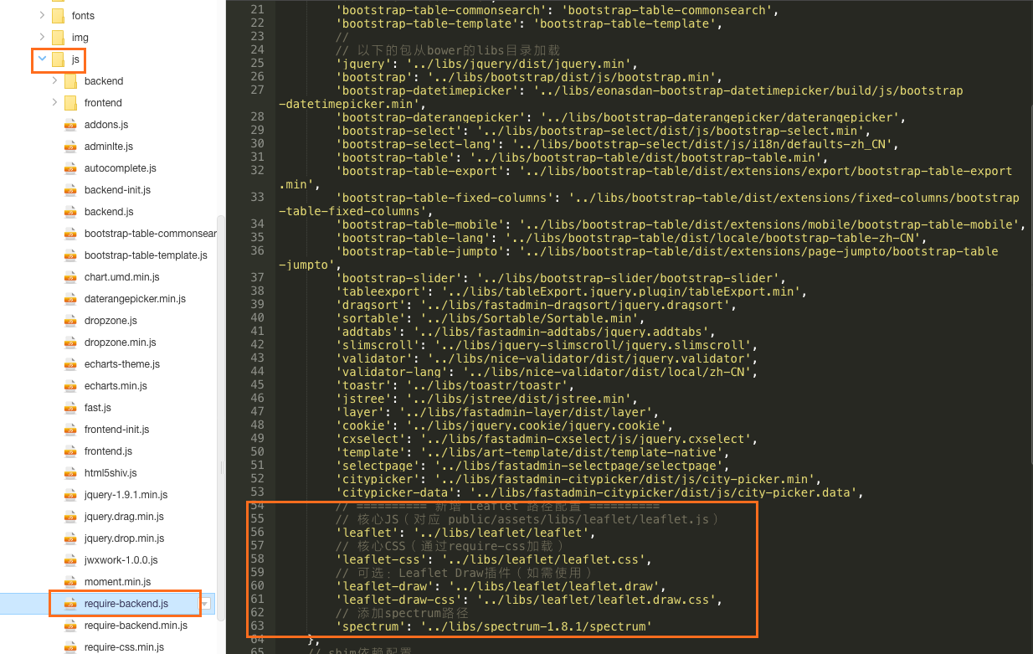The height and width of the screenshot is (654, 1033).
Task: Open fast.js in the file tree
Action: [x=98, y=408]
